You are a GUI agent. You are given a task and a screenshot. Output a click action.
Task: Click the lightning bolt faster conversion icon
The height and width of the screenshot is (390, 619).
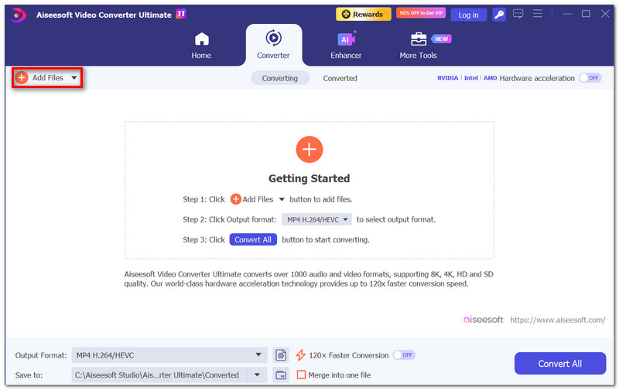(301, 355)
